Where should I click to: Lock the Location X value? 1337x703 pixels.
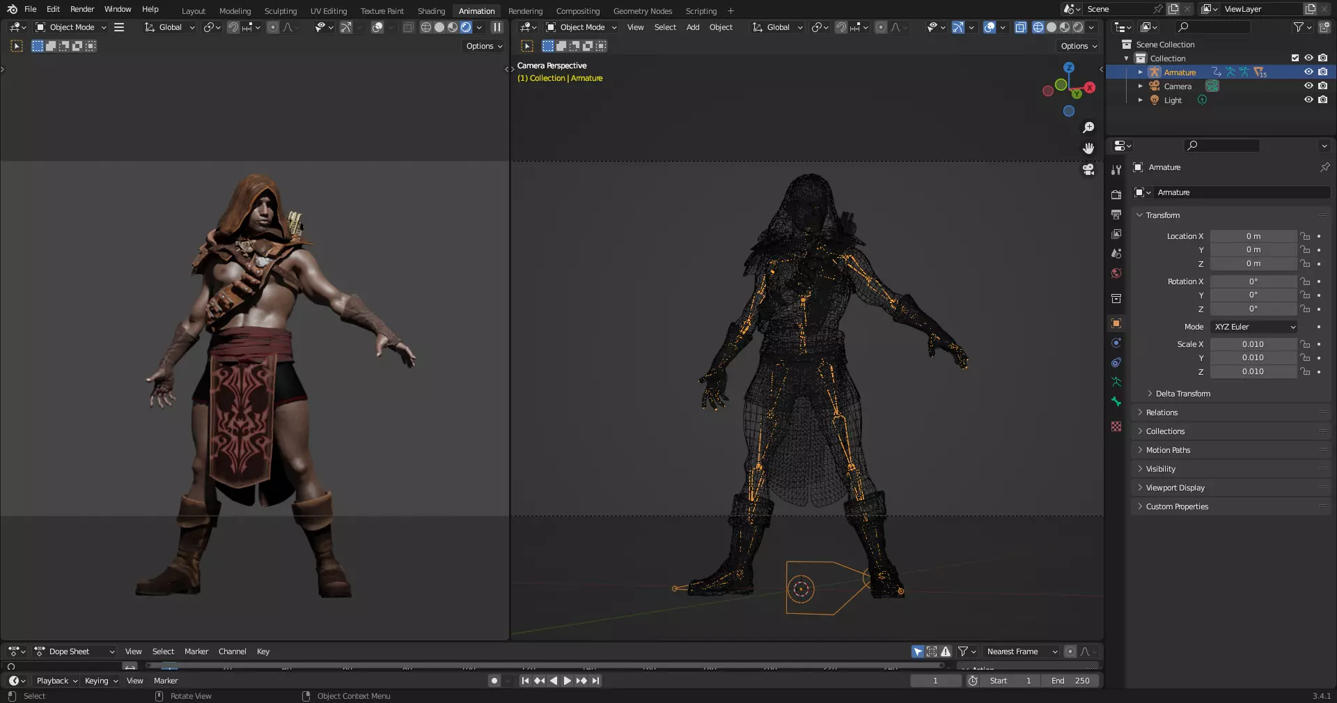coord(1305,236)
